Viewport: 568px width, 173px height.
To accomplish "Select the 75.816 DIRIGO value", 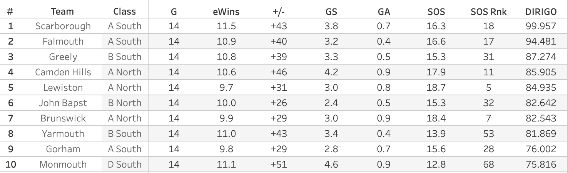I will click(x=541, y=165).
